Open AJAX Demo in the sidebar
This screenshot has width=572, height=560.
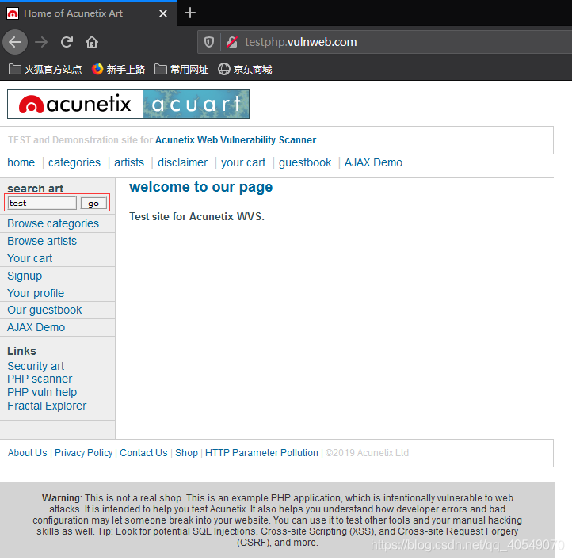pyautogui.click(x=36, y=328)
